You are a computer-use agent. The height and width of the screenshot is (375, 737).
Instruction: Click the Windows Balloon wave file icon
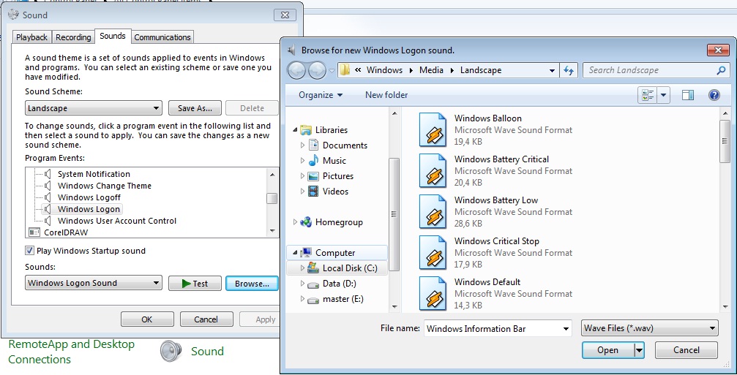coord(433,129)
